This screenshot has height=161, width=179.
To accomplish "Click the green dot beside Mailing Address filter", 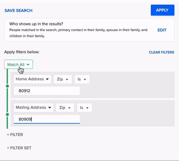I will click(x=7, y=115).
